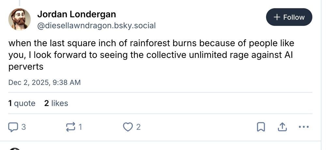
Task: Open the three-dot more options menu
Action: [304, 127]
